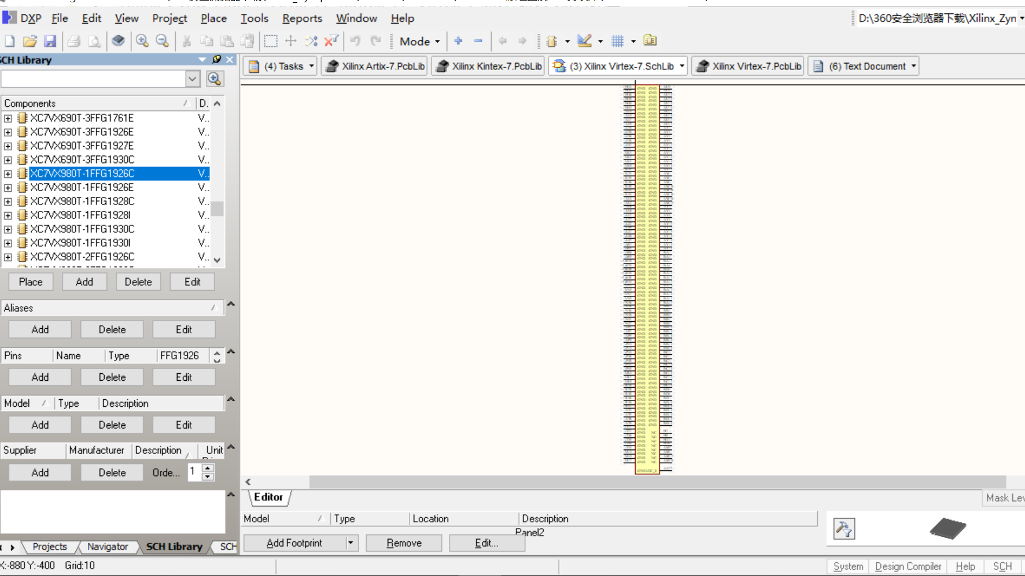1025x576 pixels.
Task: Go to next part arrow
Action: coord(522,41)
